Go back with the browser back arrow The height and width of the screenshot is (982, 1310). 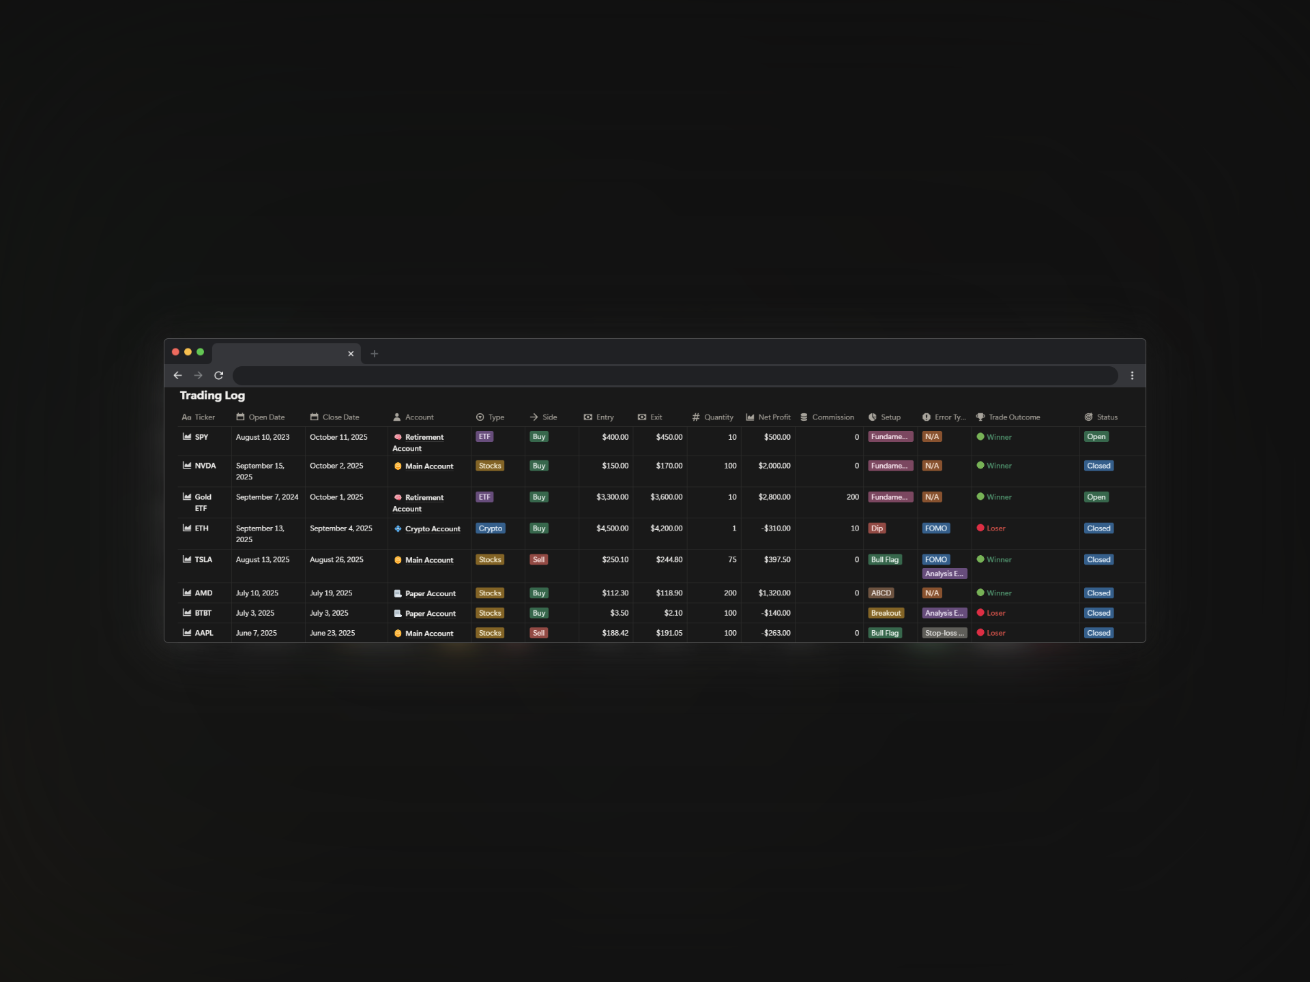tap(177, 375)
